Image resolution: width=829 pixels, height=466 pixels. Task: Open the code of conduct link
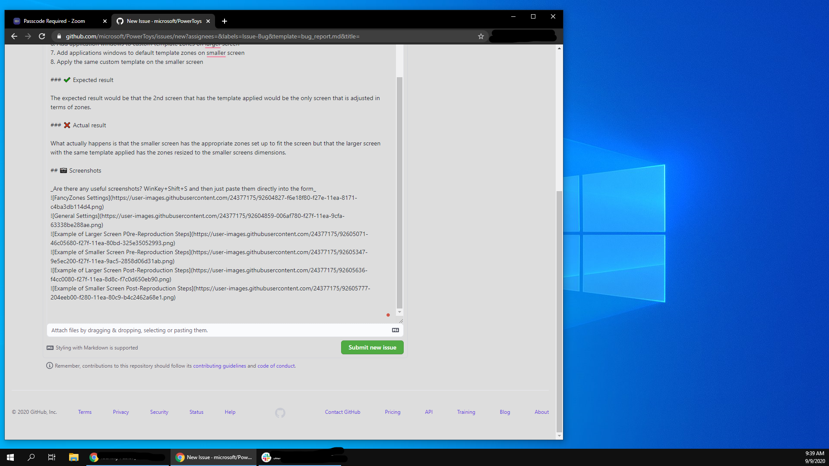tap(276, 366)
